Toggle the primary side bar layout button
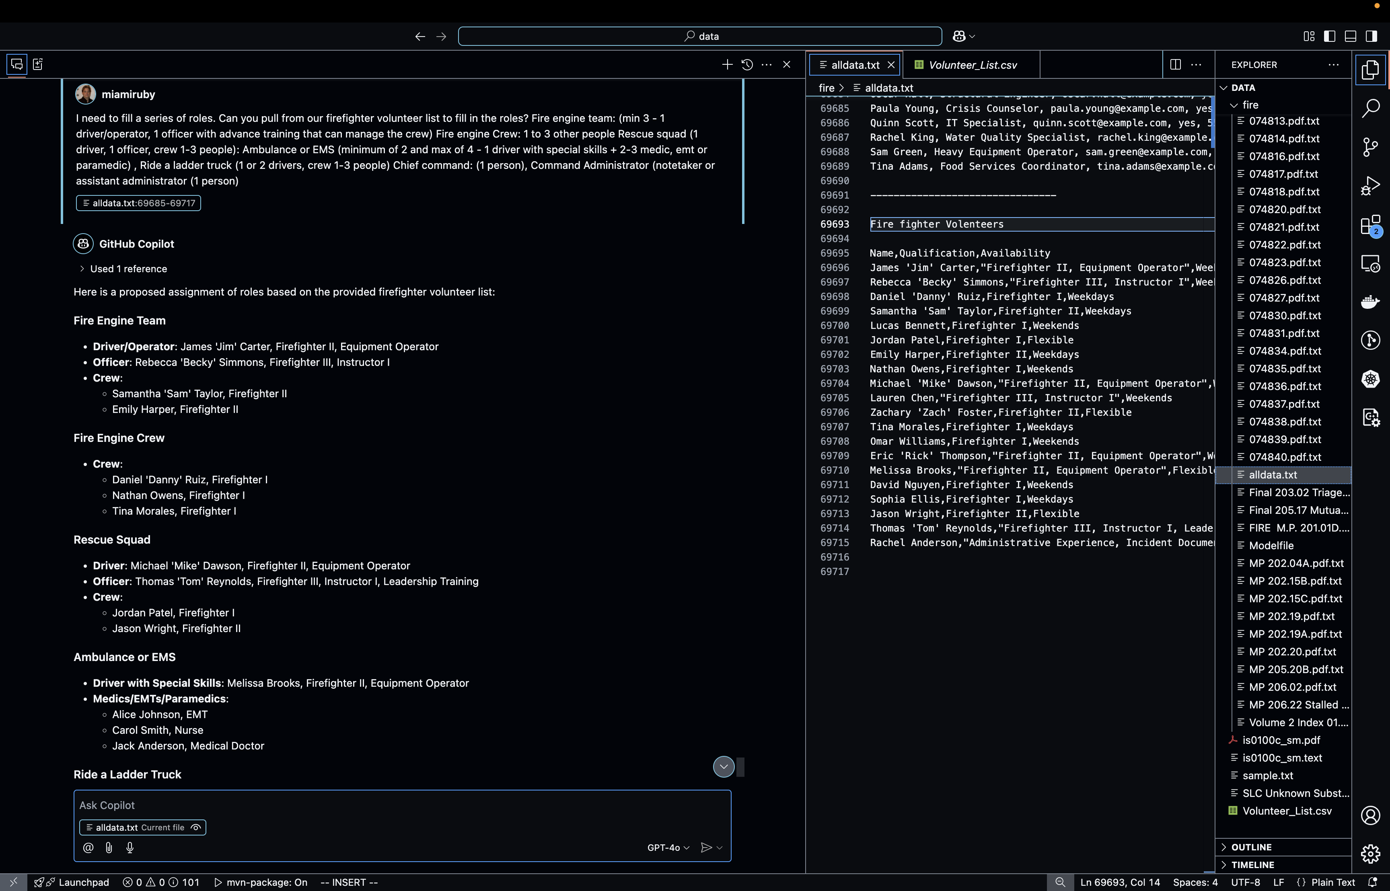This screenshot has width=1390, height=891. [1330, 37]
